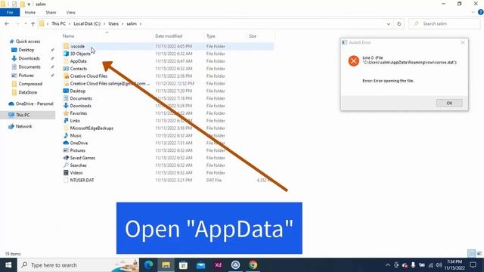
Task: Open Desktop in navigation pane
Action: (x=26, y=50)
